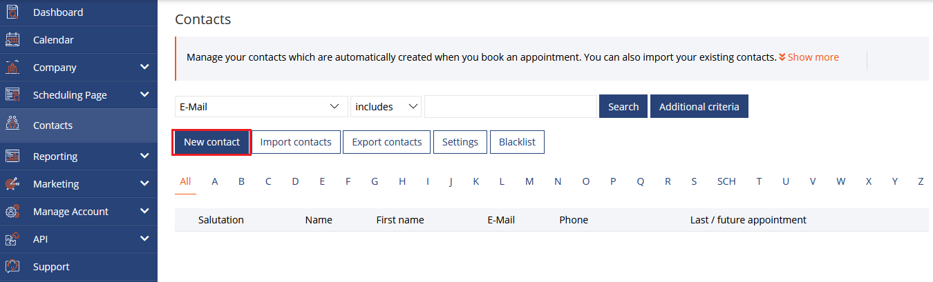The width and height of the screenshot is (933, 282).
Task: Click Import contacts button
Action: (x=296, y=142)
